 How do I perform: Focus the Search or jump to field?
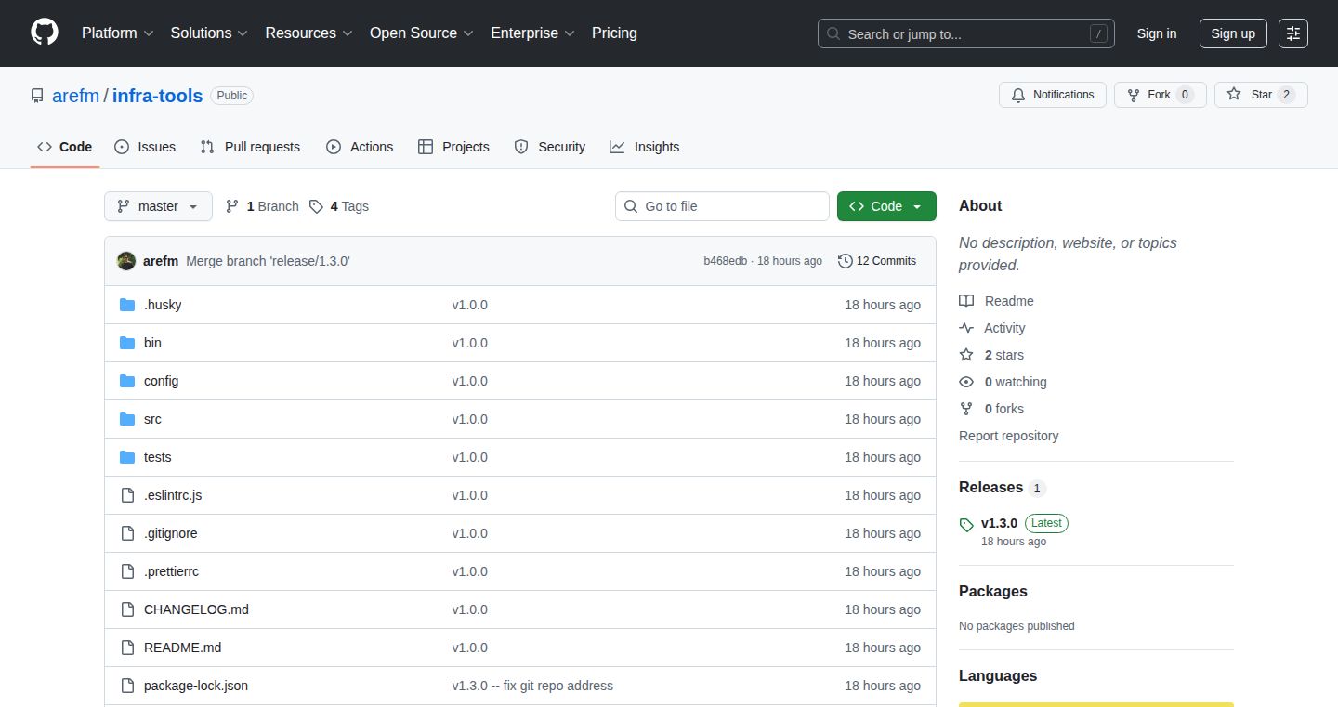click(x=966, y=33)
